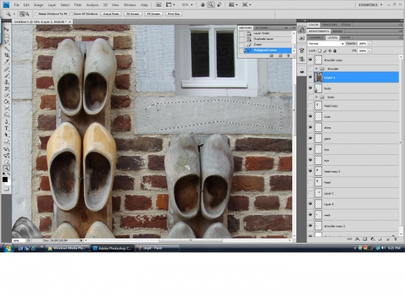Open the Essentials workspace dropdown
This screenshot has height=295, width=405.
pos(371,5)
